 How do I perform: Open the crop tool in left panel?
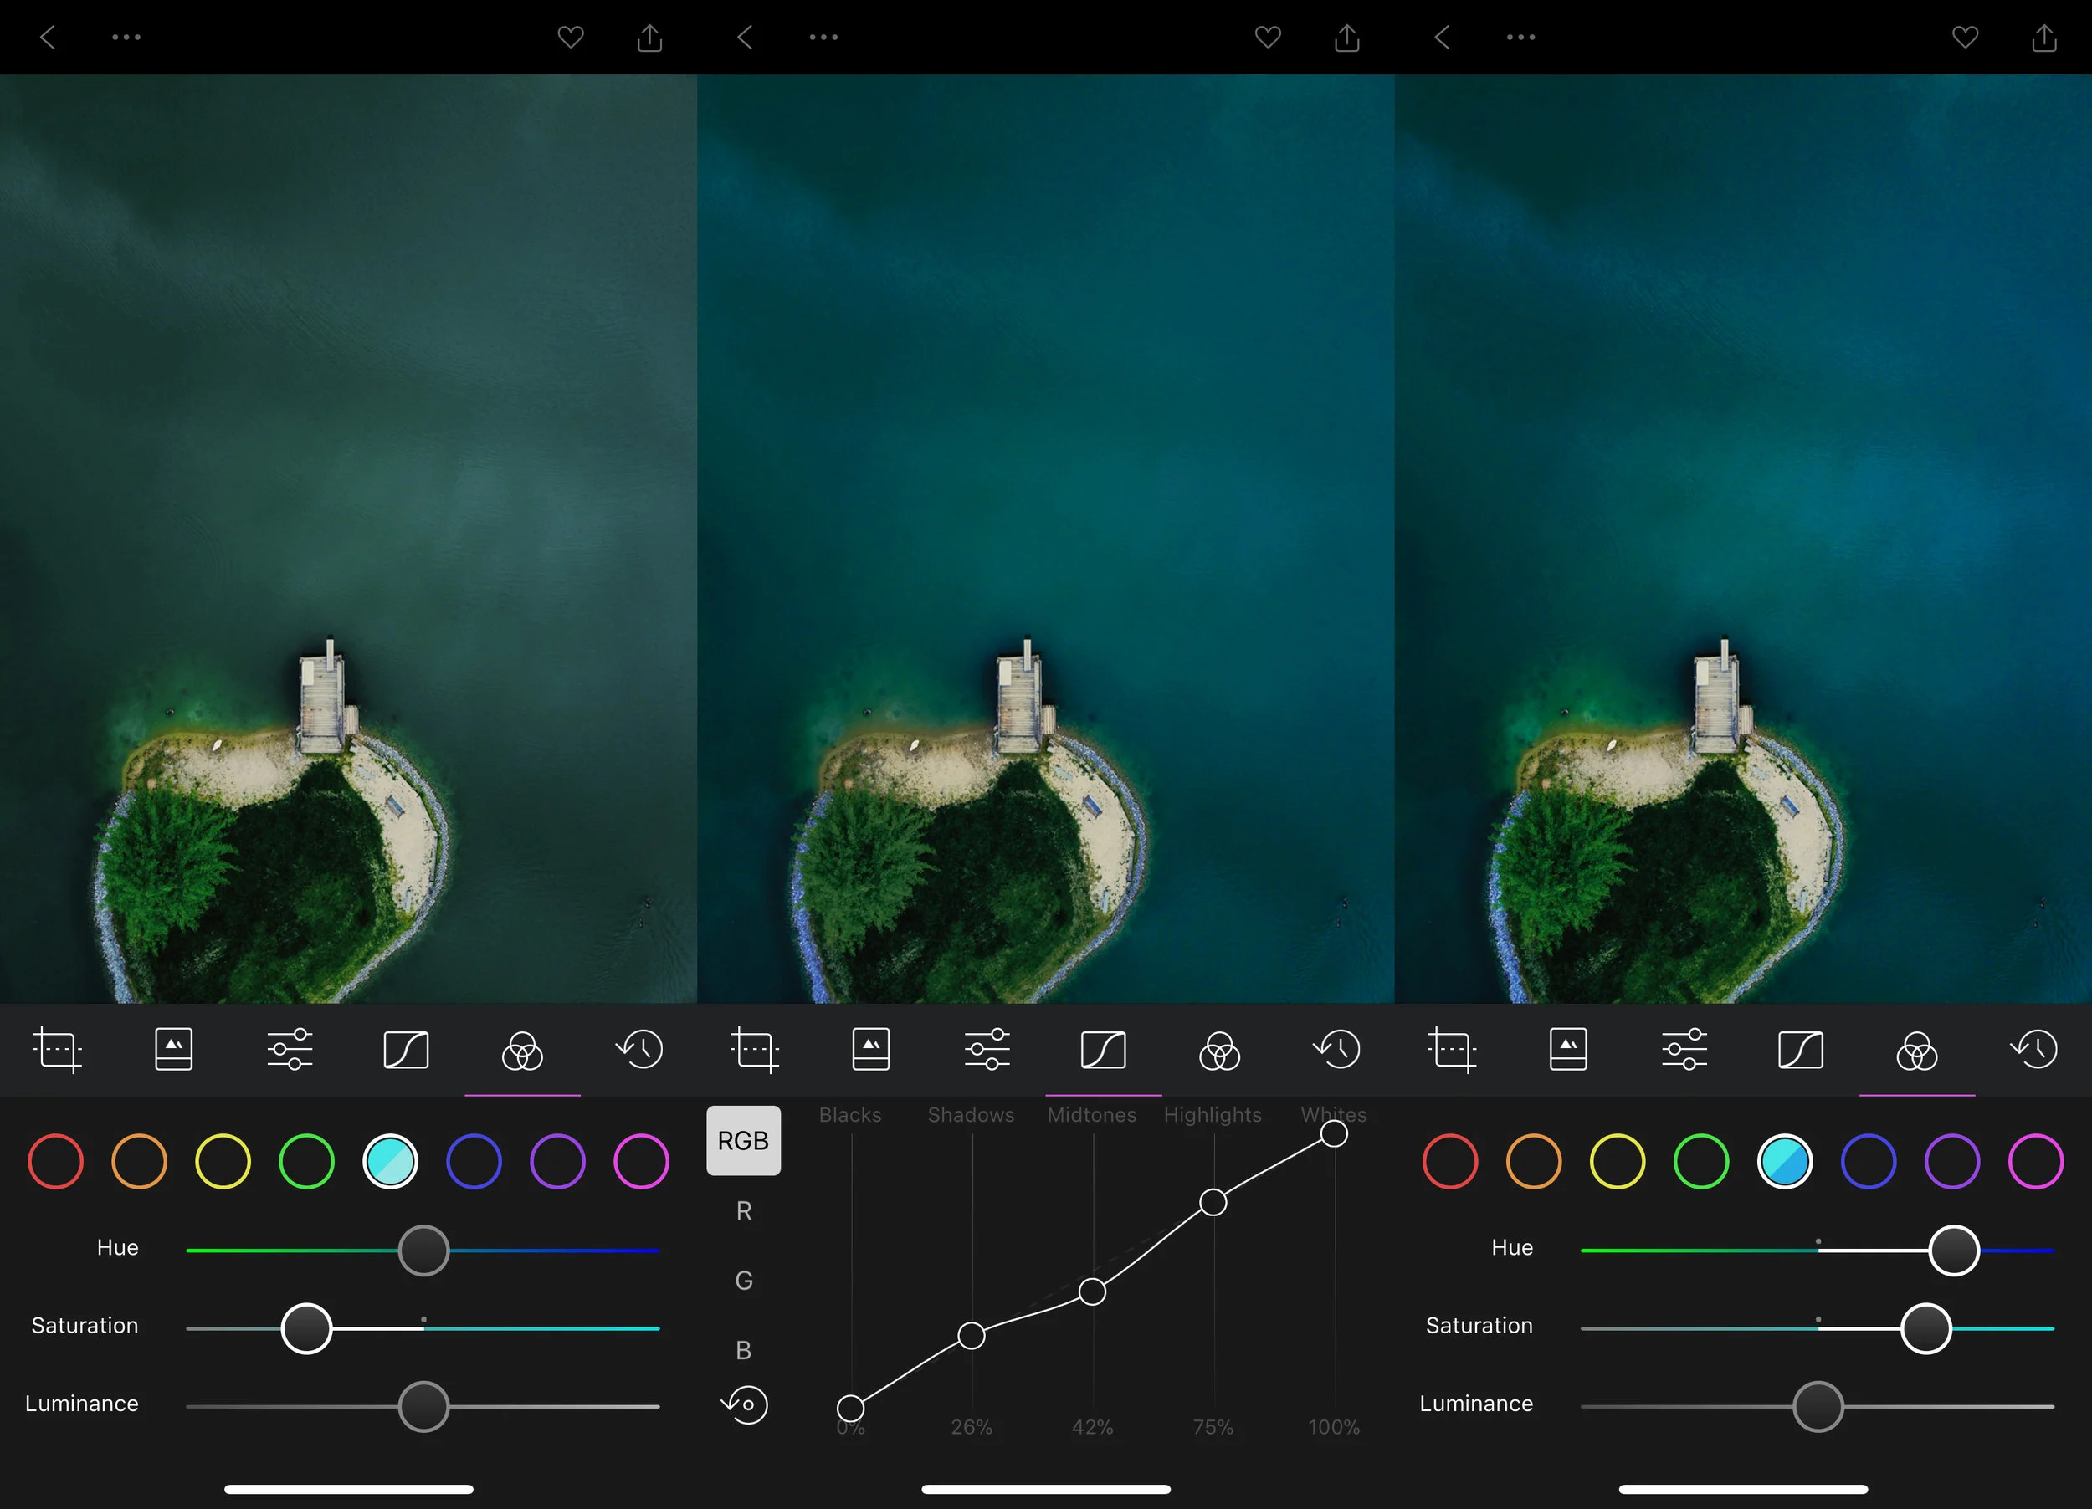(x=57, y=1049)
